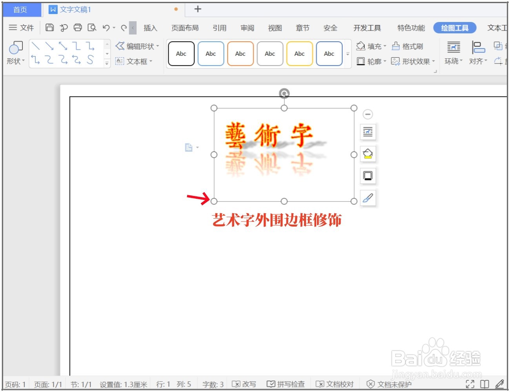
Task: Select the curved connector shape
Action: click(x=49, y=60)
